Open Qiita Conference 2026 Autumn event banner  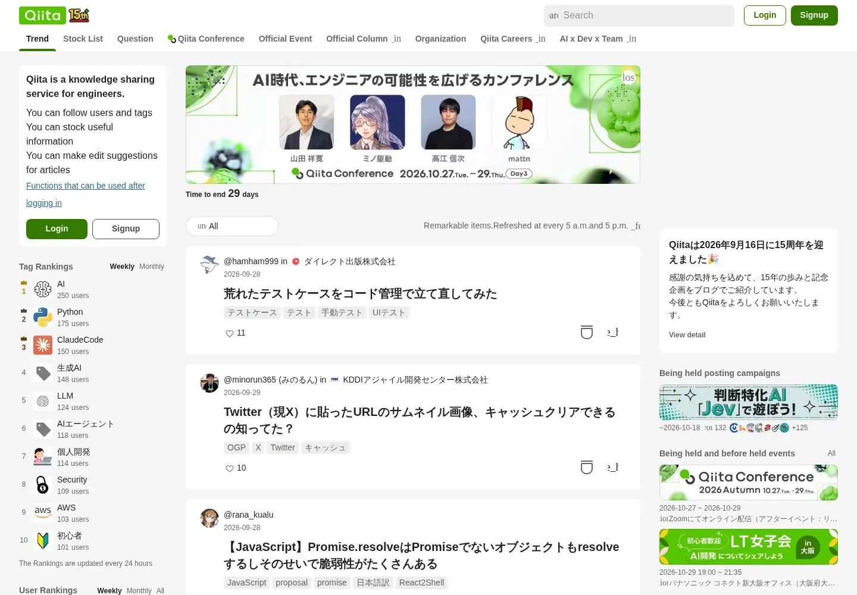pos(749,483)
